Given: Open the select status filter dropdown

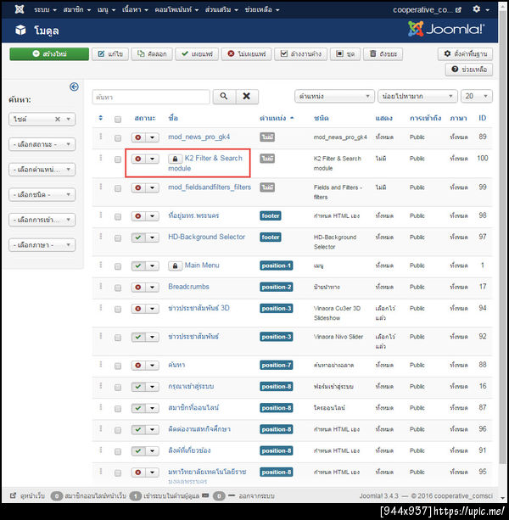Looking at the screenshot, I should tap(42, 144).
